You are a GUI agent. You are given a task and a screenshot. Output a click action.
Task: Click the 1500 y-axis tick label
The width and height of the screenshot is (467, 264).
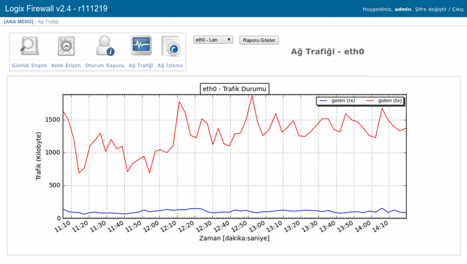53,120
